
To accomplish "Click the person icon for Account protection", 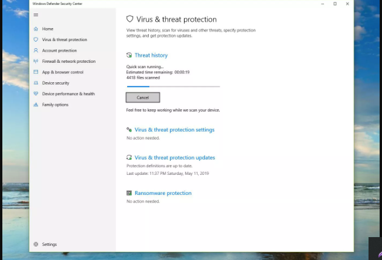I will tap(36, 50).
